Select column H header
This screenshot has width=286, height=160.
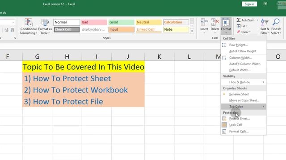pos(67,56)
